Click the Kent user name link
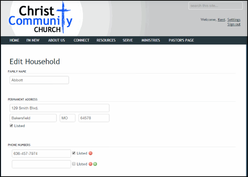 point(221,20)
